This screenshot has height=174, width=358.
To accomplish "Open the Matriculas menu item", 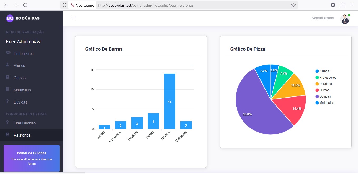I will (22, 90).
